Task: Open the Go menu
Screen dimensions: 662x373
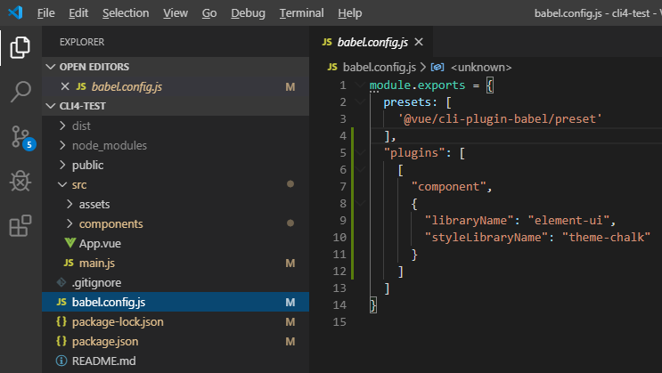Action: 209,13
